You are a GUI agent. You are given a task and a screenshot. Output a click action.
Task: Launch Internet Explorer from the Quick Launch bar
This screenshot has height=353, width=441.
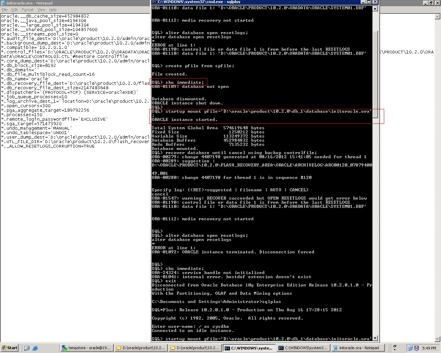(x=35, y=348)
